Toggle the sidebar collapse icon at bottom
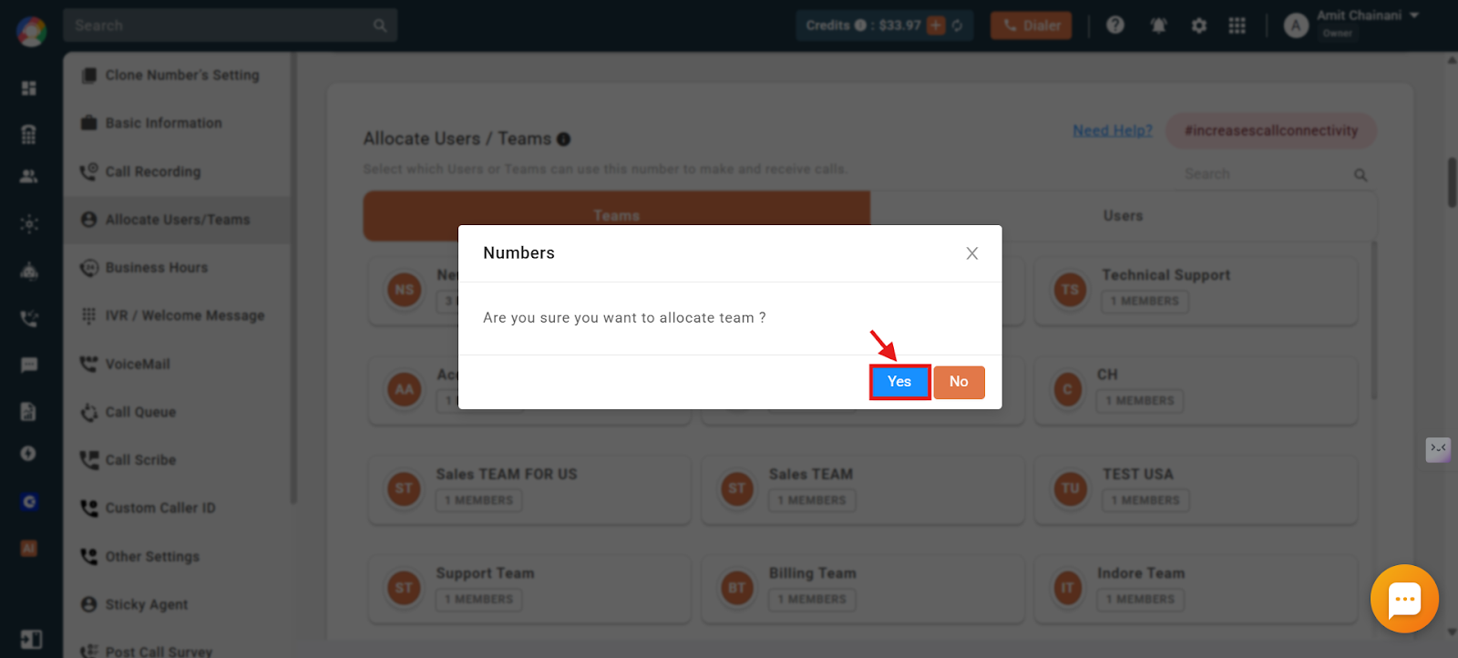 pos(31,640)
